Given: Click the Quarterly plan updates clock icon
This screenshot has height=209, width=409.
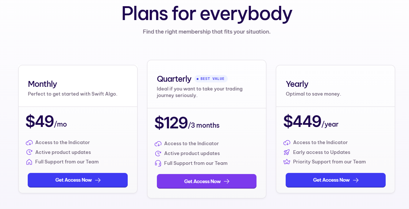Looking at the screenshot, I should [x=158, y=154].
